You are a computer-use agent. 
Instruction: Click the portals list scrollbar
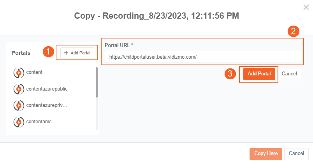[97, 82]
